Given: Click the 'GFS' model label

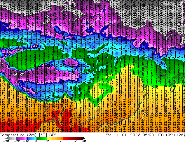Looking at the screenshot, I should (x=53, y=135).
